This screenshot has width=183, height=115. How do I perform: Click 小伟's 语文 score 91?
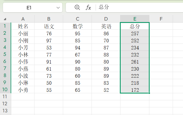tap(49, 62)
